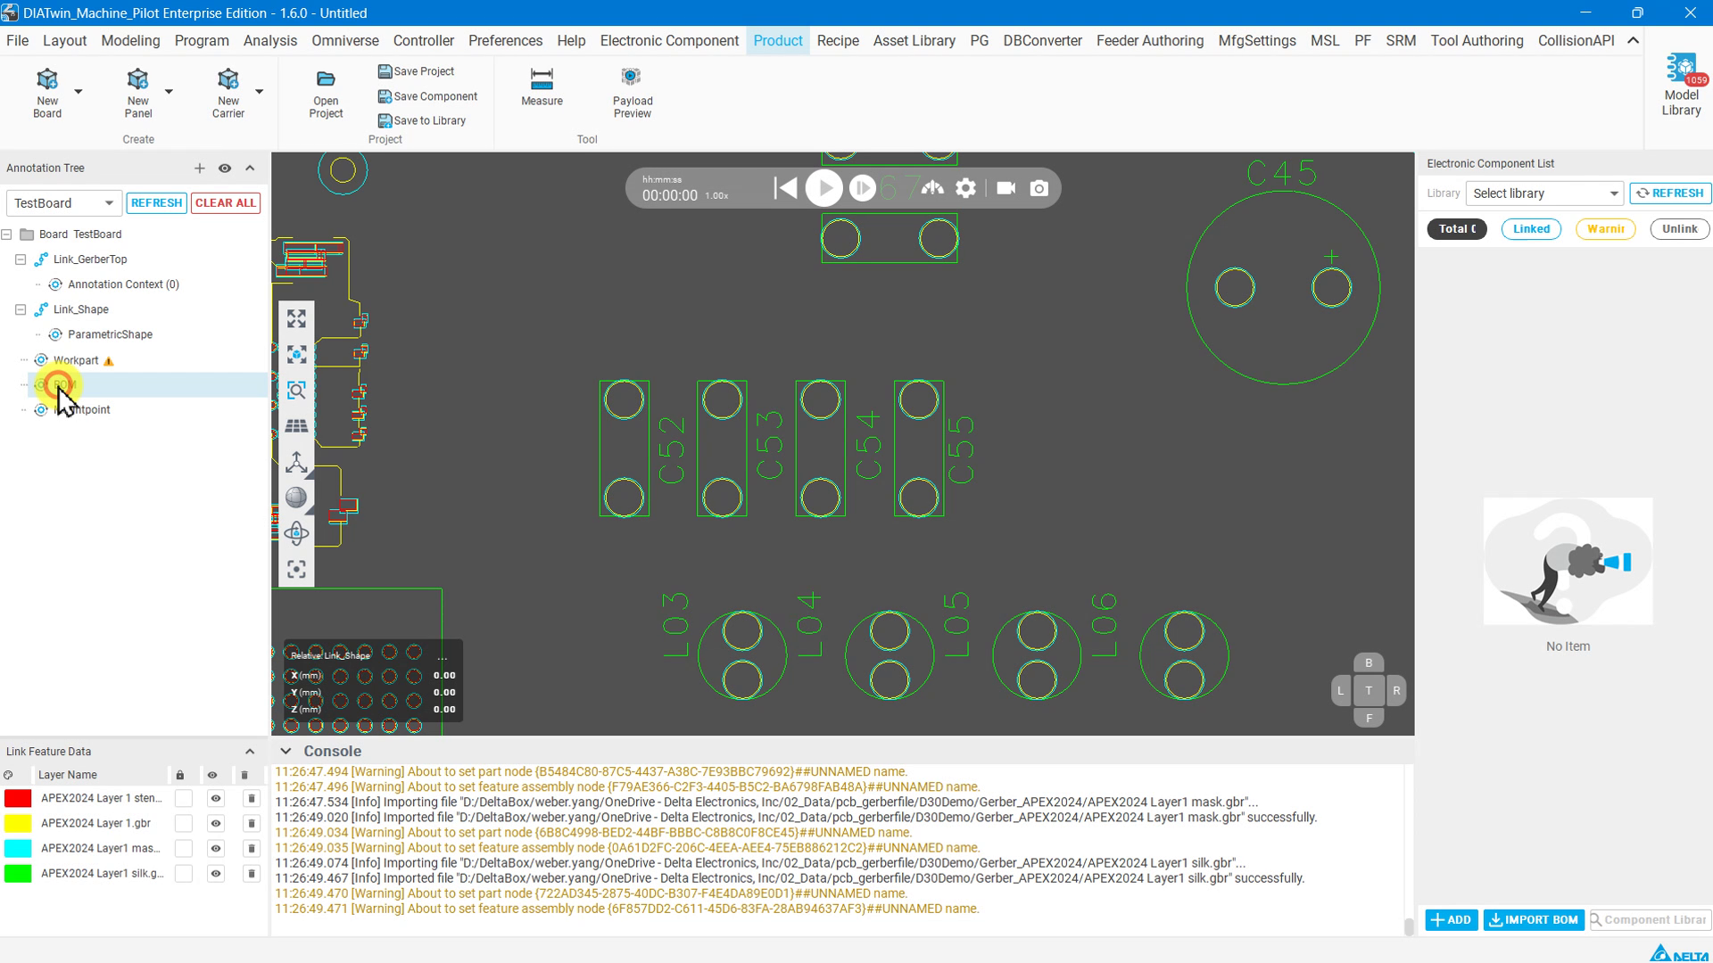Hide the APEX2024 Layer 1 stencil layer
Image resolution: width=1713 pixels, height=963 pixels.
click(215, 798)
